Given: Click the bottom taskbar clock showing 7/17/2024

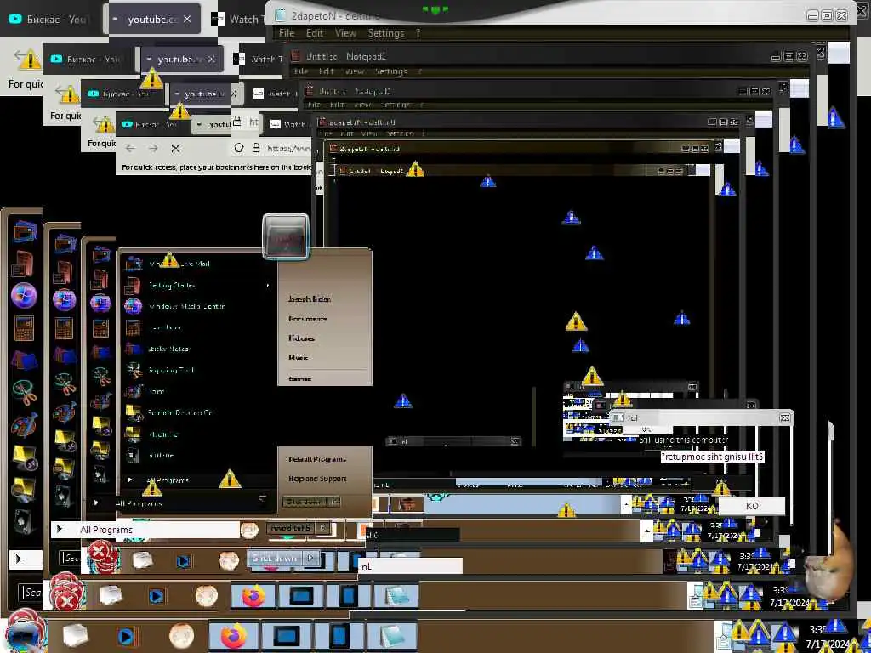Looking at the screenshot, I should click(x=828, y=638).
